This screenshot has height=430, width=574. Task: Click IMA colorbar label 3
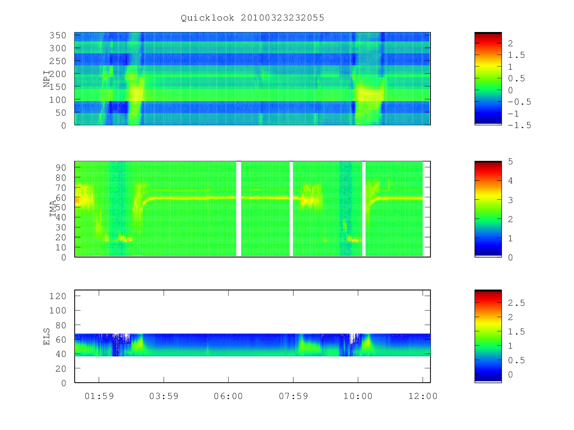[x=510, y=200]
